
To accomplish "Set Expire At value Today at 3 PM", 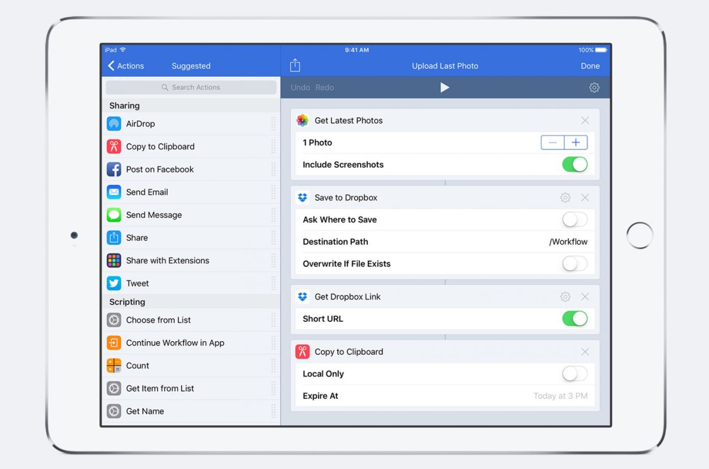I will tap(560, 396).
